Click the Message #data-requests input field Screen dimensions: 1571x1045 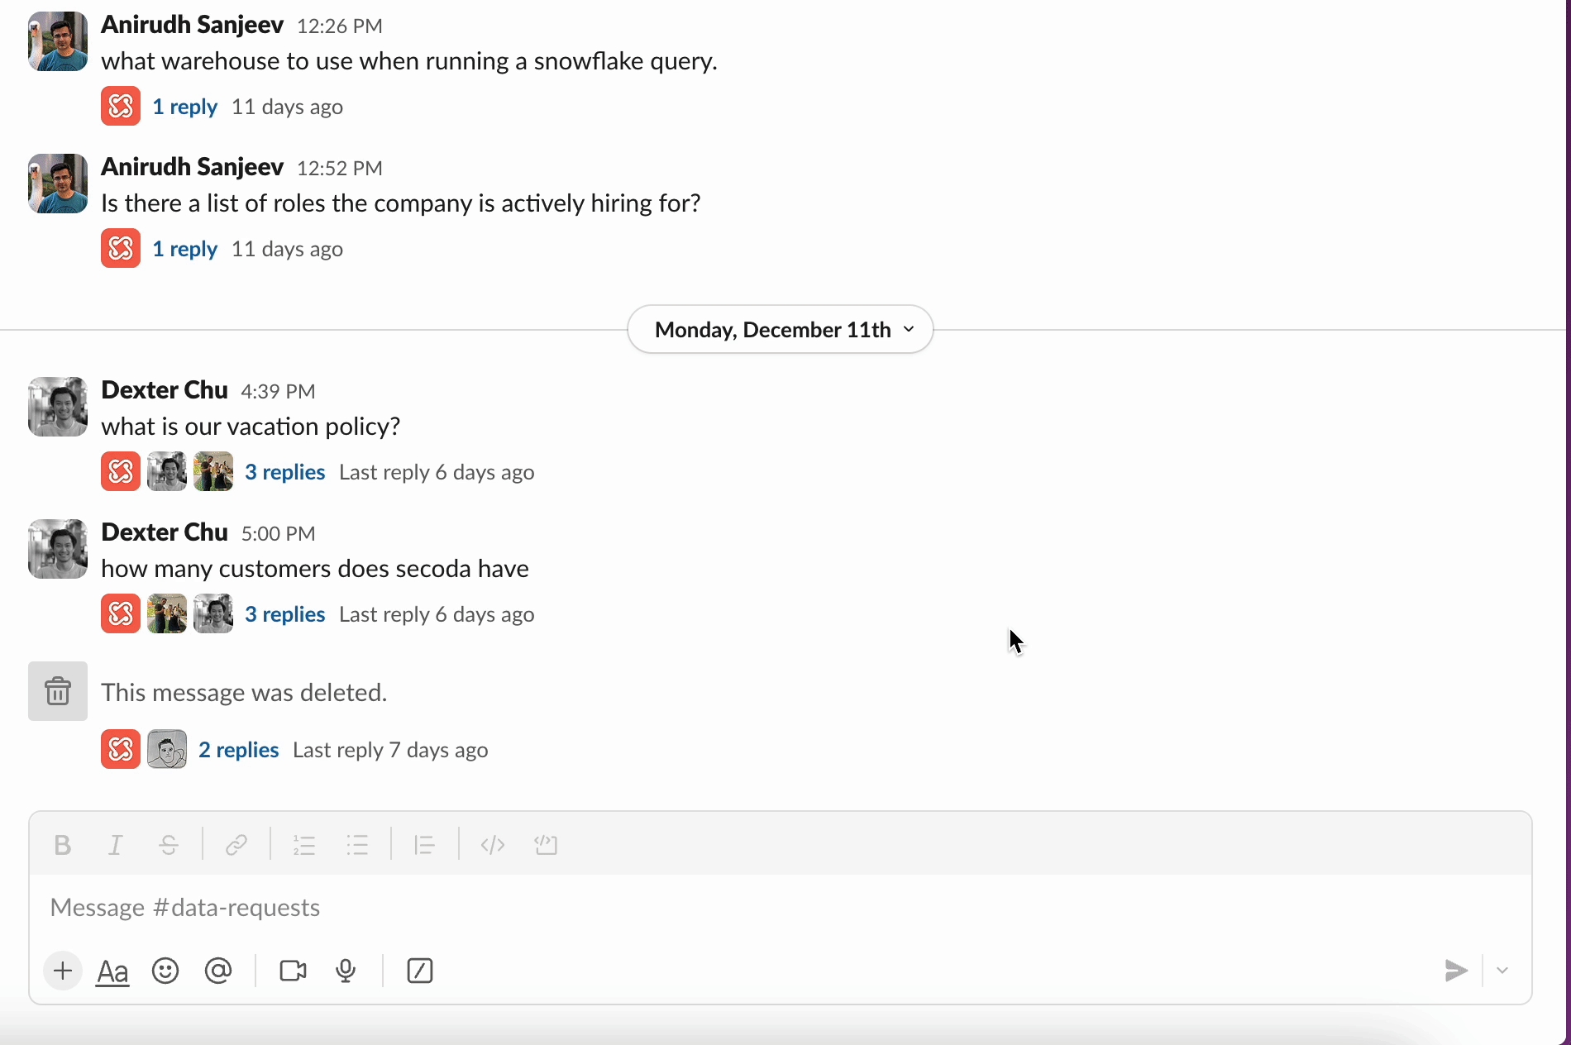click(781, 908)
